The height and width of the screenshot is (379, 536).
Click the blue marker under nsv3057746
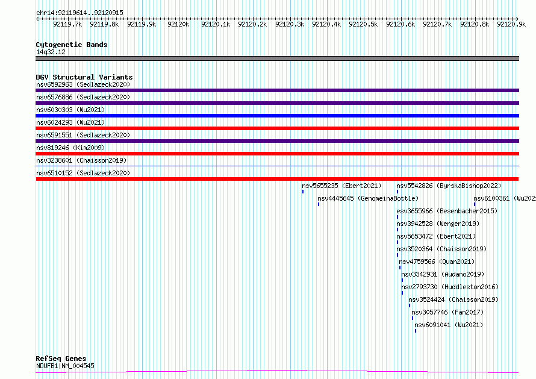point(413,318)
